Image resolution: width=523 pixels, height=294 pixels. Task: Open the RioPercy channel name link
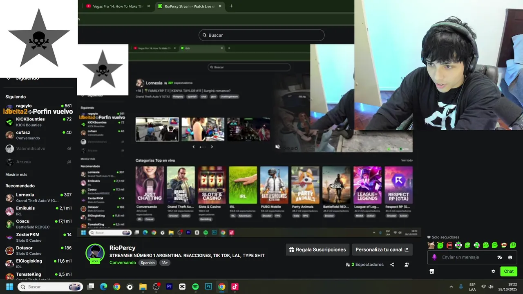click(x=123, y=248)
